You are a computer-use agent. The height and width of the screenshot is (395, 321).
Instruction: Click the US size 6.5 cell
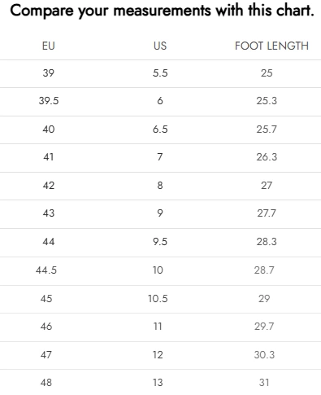160,129
